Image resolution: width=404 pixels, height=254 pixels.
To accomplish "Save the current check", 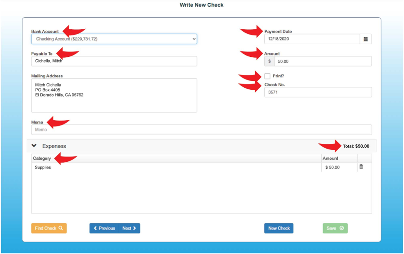I will click(x=335, y=228).
